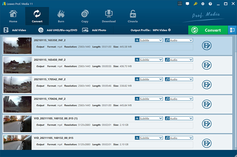This screenshot has height=157, width=237.
Task: Select file name 20210115_170542_INF_2
Action: point(50,79)
